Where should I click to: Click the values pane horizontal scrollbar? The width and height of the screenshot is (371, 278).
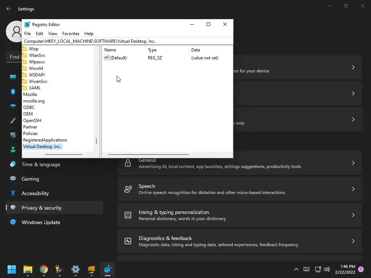coord(148,155)
